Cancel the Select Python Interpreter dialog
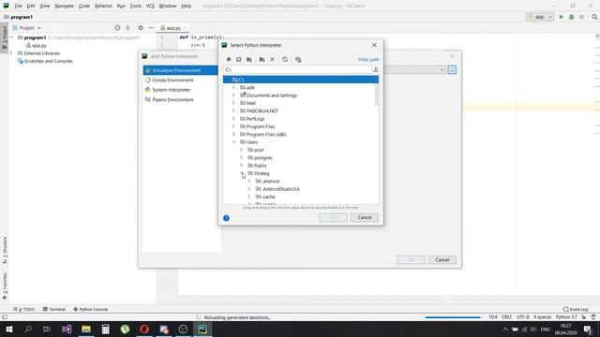Image resolution: width=600 pixels, height=337 pixels. [x=365, y=217]
